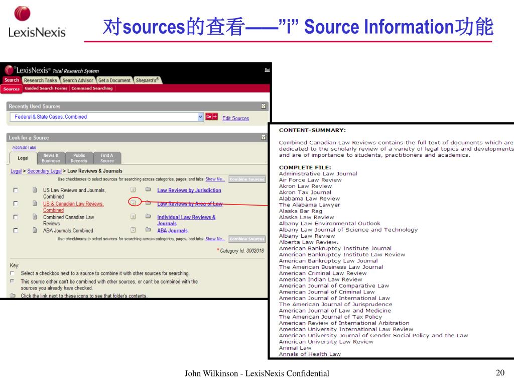The image size is (514, 386).
Task: Click the upper Show Me link
Action: (x=215, y=179)
